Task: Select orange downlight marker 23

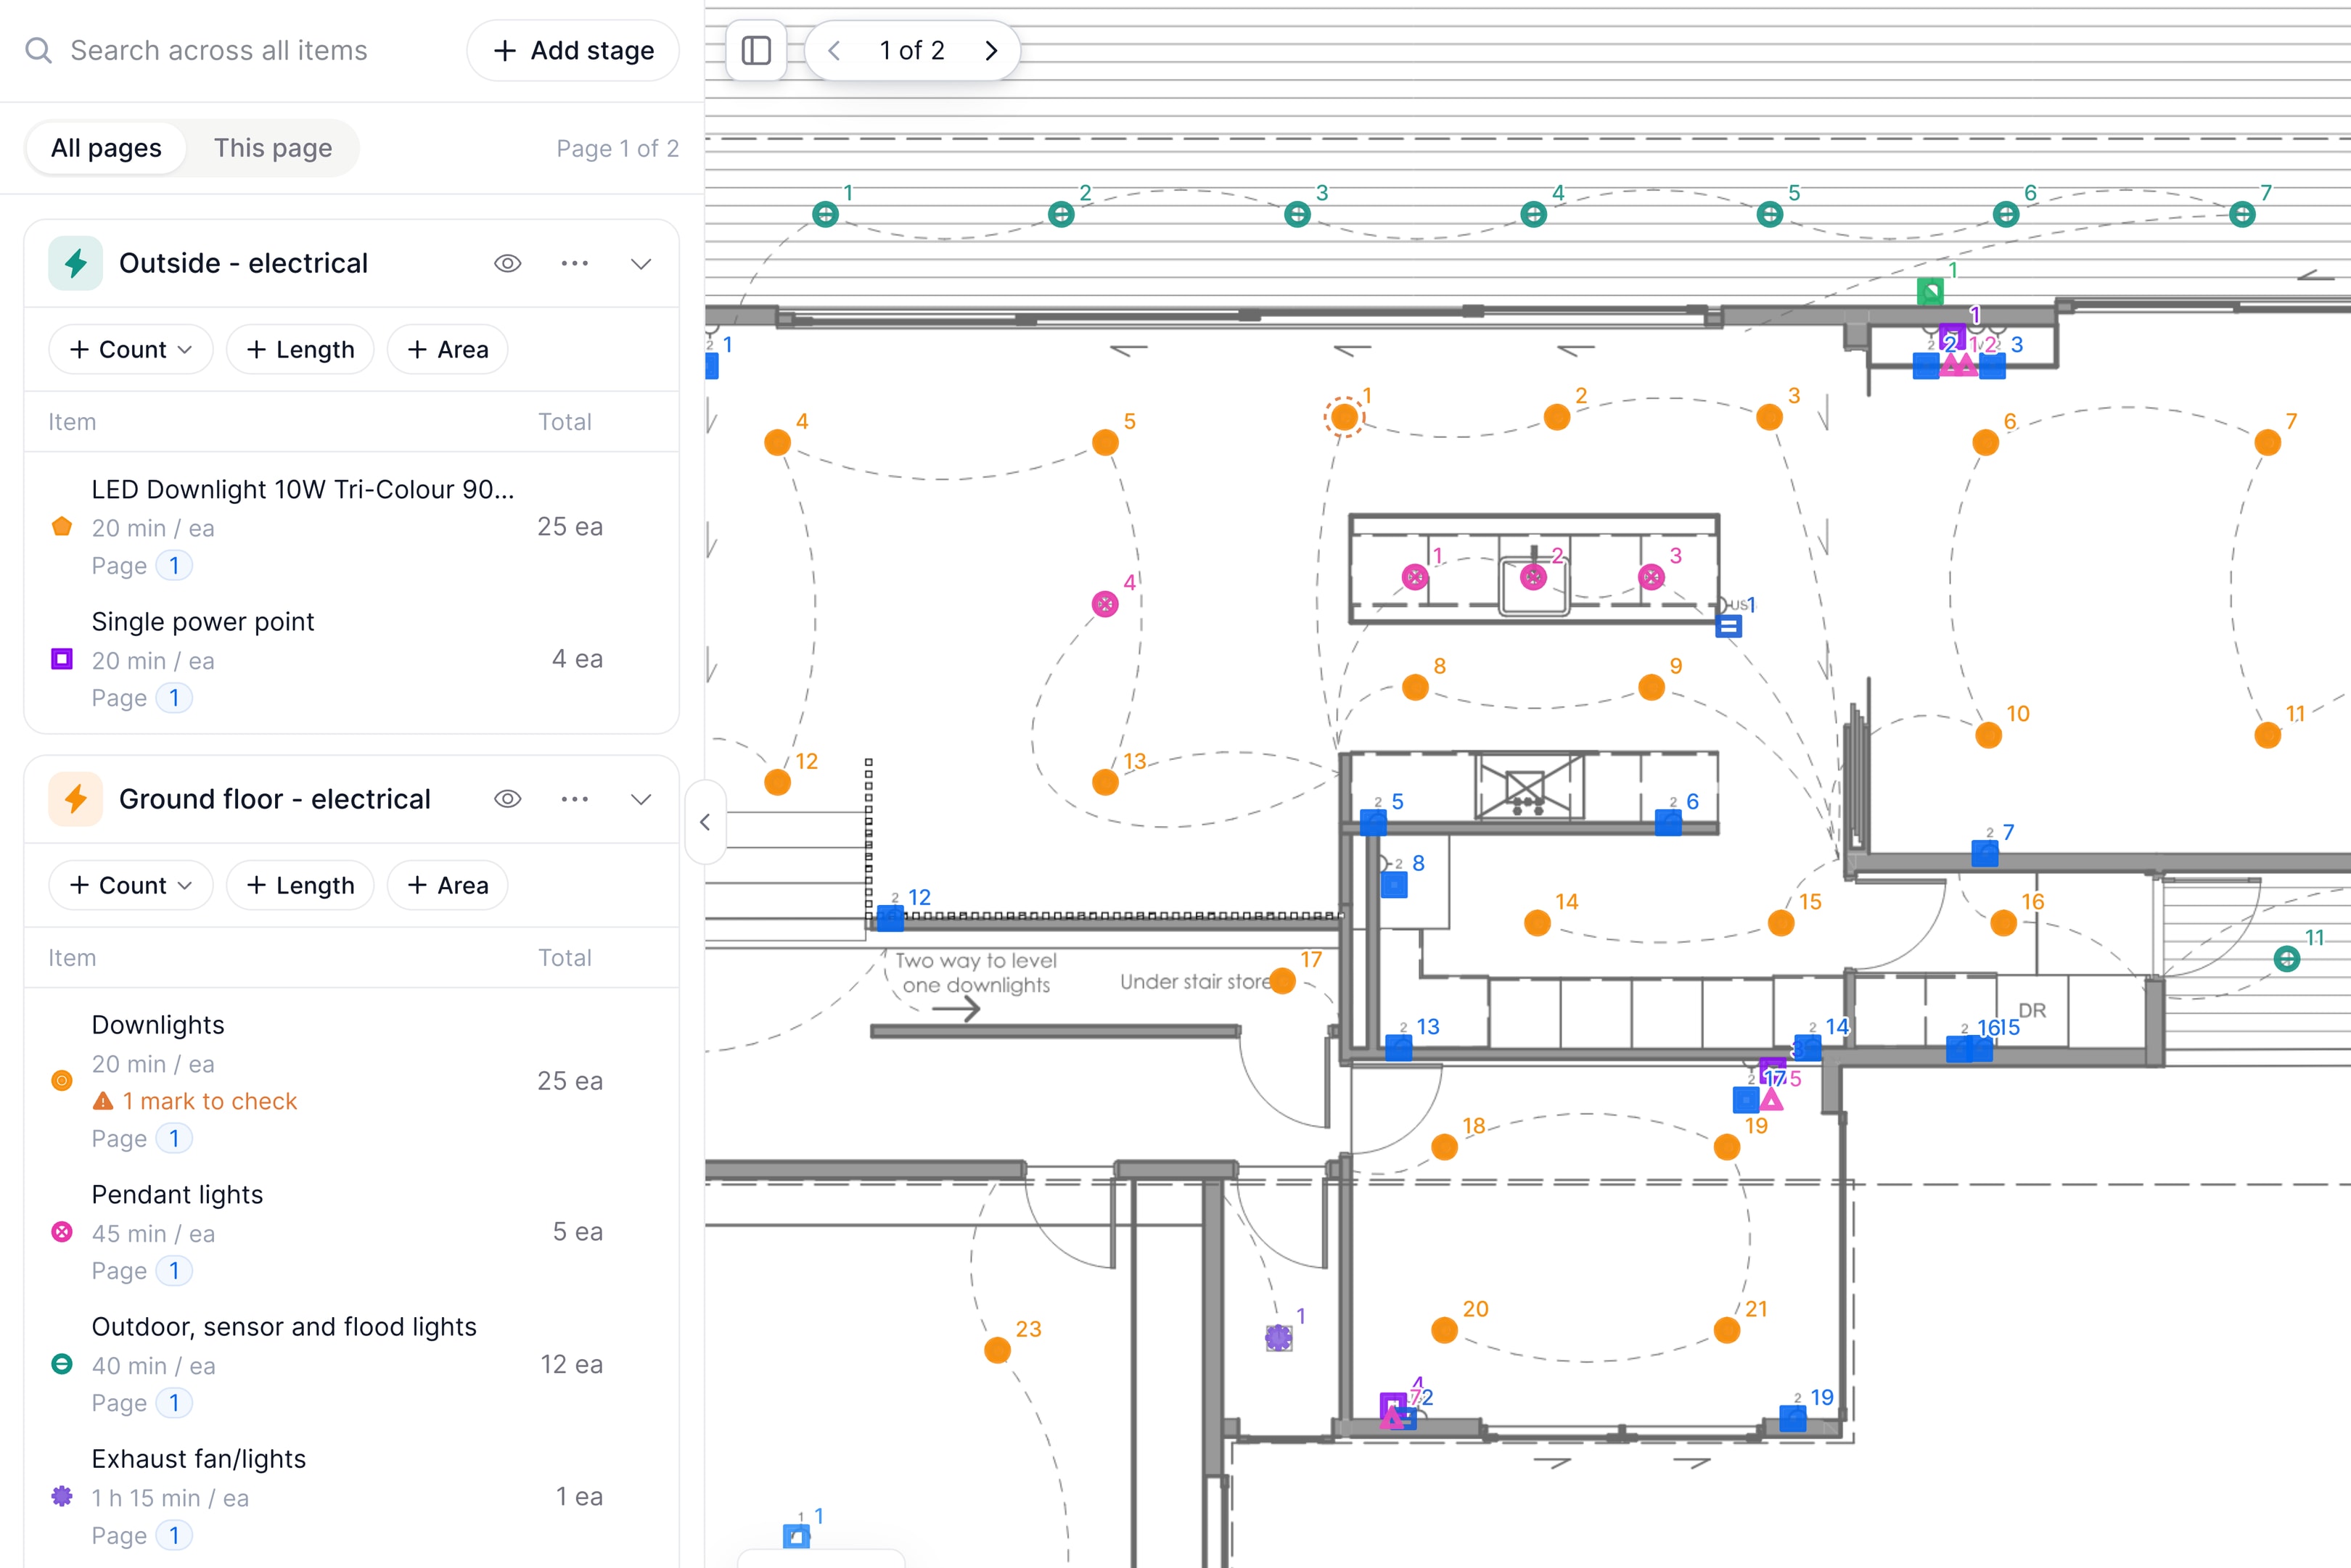Action: 998,1350
